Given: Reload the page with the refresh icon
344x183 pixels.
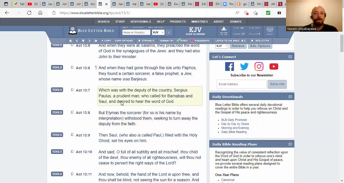Looking at the screenshot, I should click(x=29, y=13).
